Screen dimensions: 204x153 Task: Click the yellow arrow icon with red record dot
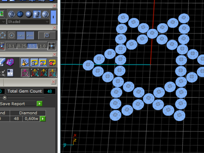pyautogui.click(x=43, y=62)
